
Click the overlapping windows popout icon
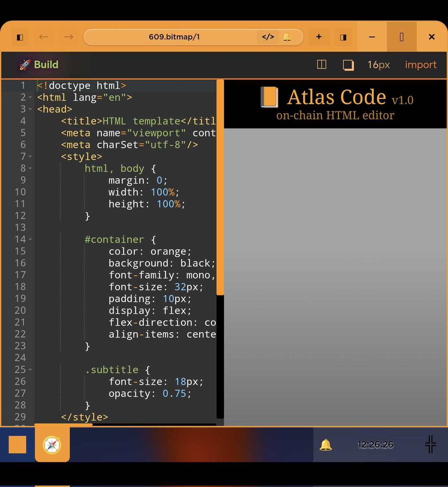coord(348,65)
